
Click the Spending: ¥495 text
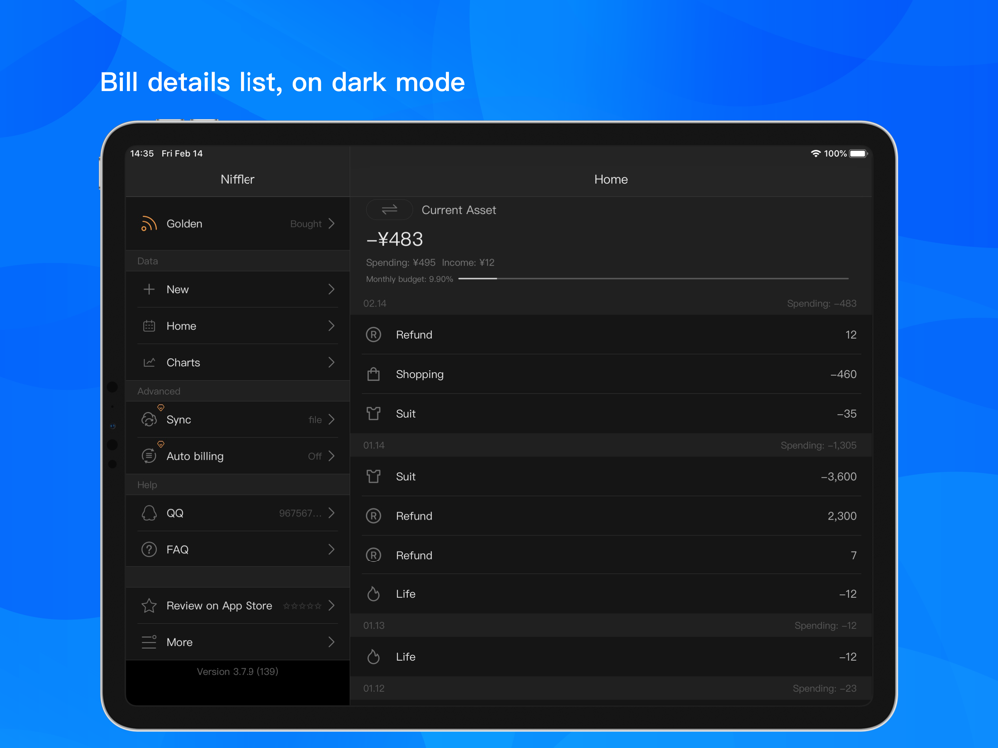401,262
